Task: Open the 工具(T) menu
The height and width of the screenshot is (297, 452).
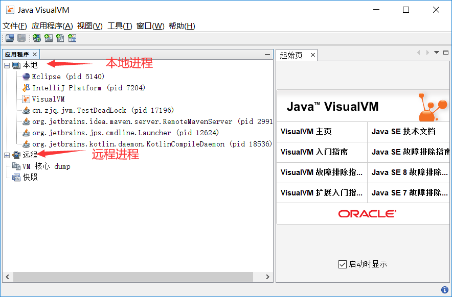Action: pyautogui.click(x=120, y=26)
